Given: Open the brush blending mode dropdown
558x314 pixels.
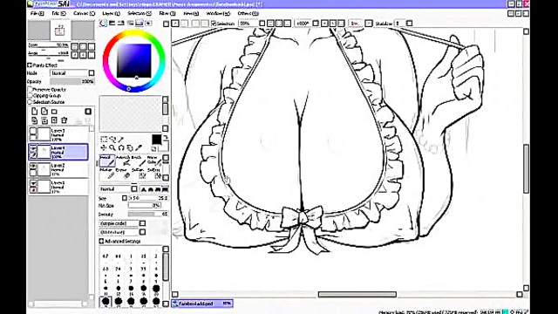Looking at the screenshot, I should coord(119,189).
